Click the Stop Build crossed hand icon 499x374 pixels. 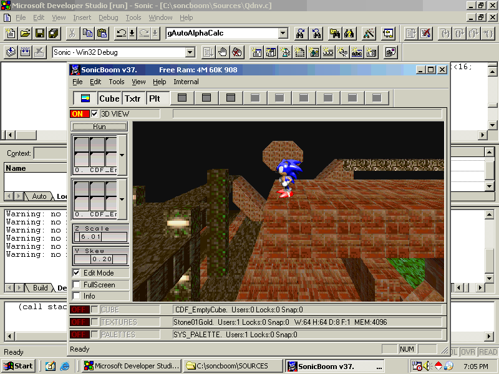[x=236, y=52]
